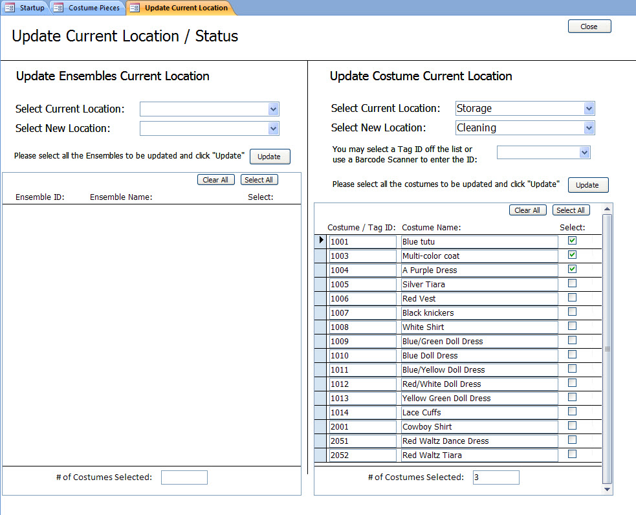Click the costume name Multi-color coat
Image resolution: width=636 pixels, height=515 pixels.
tap(479, 256)
